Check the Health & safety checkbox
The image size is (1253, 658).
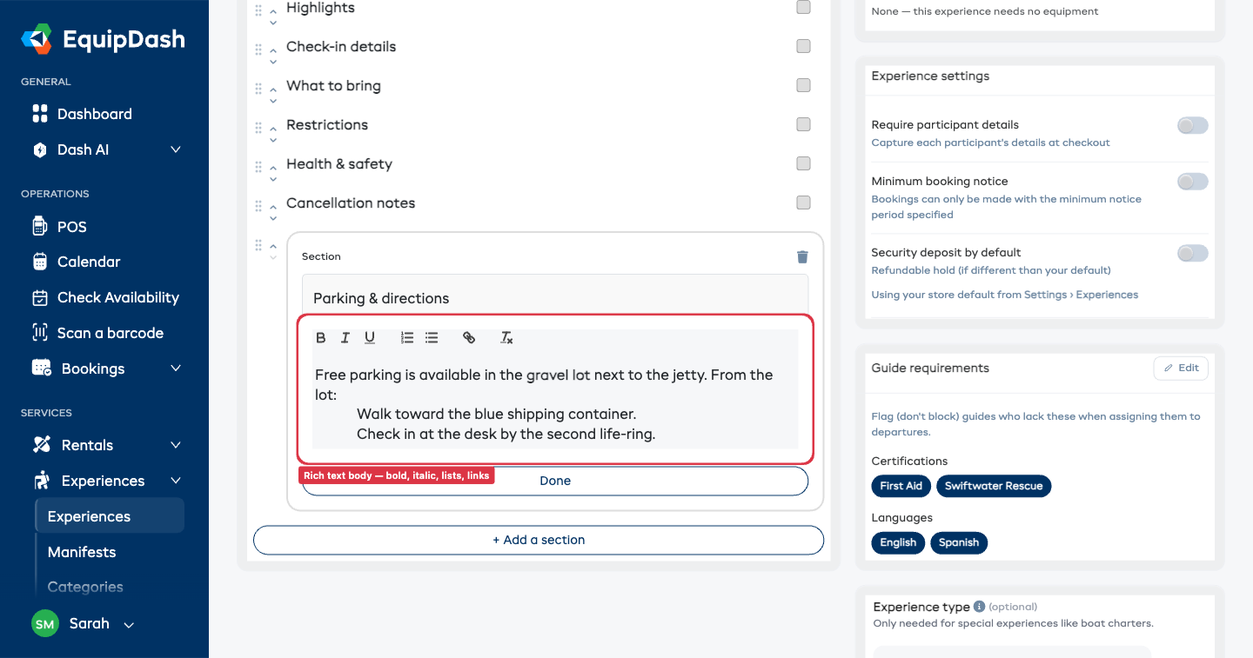click(803, 163)
